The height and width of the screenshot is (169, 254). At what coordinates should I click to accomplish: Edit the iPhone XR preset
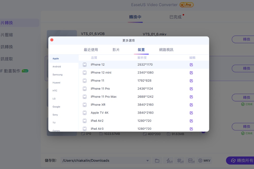coord(191,105)
